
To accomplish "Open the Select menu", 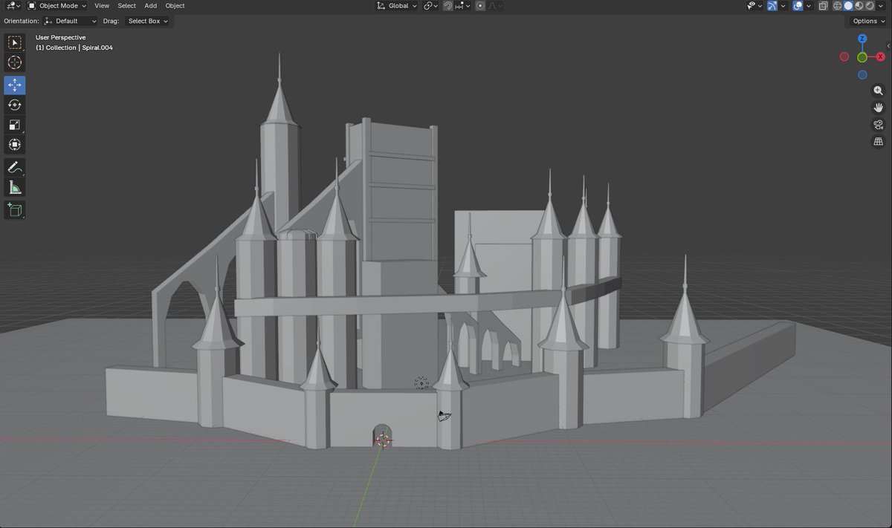I will tap(126, 6).
